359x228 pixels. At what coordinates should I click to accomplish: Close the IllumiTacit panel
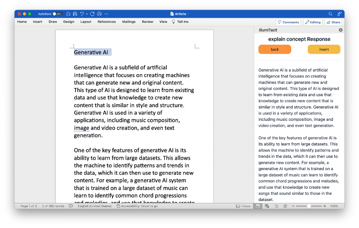point(341,30)
